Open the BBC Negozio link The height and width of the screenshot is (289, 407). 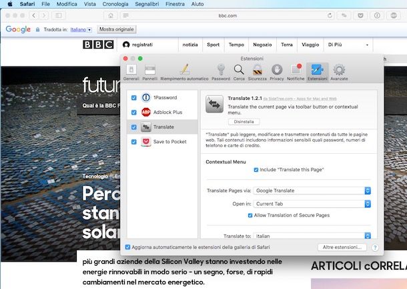tap(262, 45)
